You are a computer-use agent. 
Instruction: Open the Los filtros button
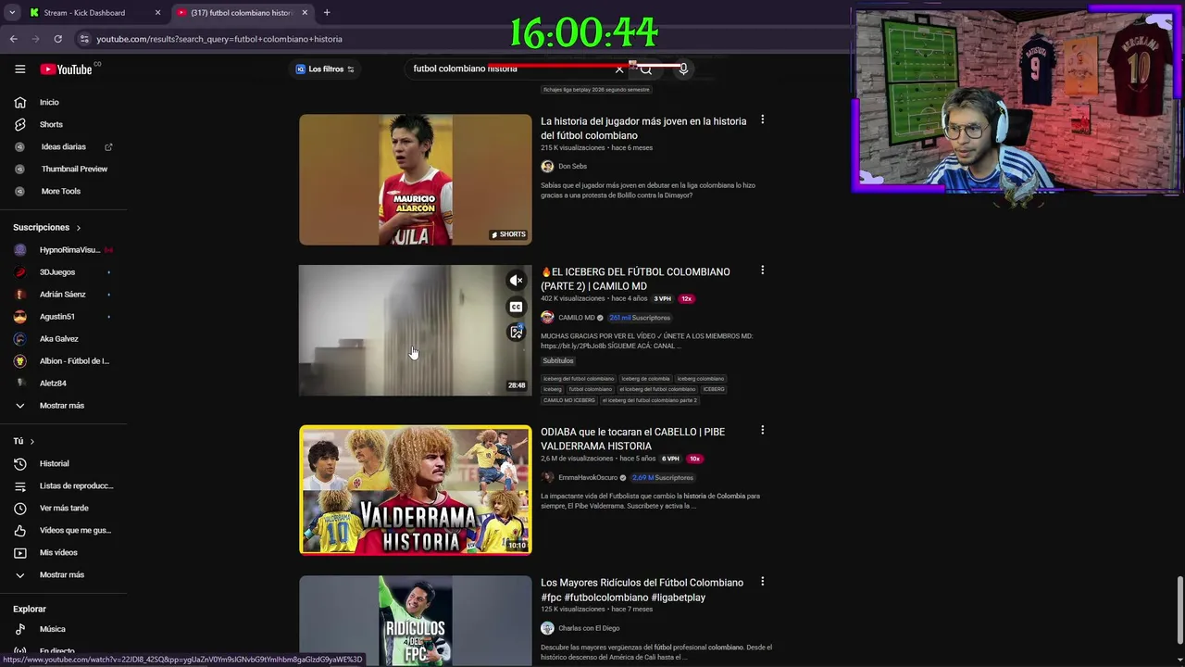click(325, 69)
